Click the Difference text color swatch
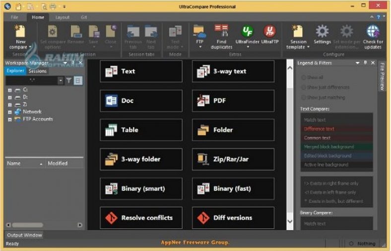This screenshot has height=251, width=391. tap(337, 129)
